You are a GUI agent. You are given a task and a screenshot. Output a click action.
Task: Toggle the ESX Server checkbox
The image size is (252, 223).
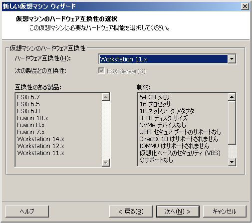coord(101,70)
